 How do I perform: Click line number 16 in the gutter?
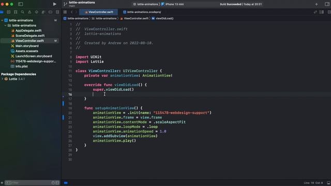(x=70, y=94)
